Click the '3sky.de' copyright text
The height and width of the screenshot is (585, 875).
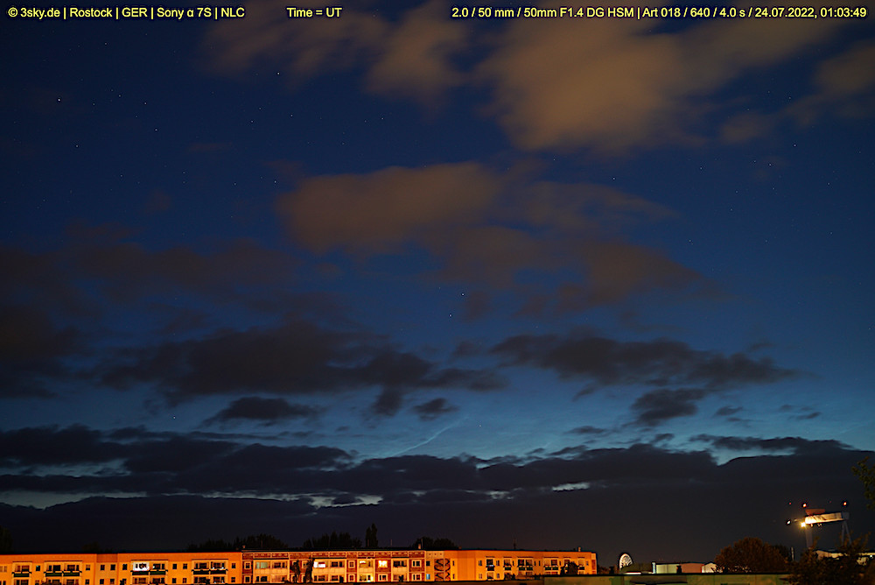click(34, 12)
